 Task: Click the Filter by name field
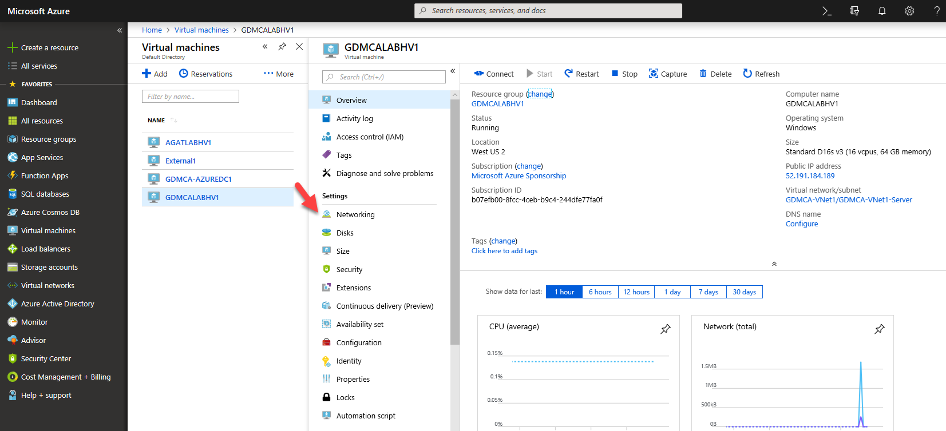click(x=191, y=97)
